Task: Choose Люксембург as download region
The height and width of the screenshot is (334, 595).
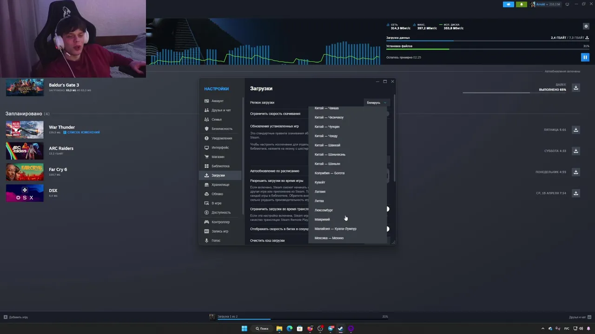Action: tap(348, 210)
